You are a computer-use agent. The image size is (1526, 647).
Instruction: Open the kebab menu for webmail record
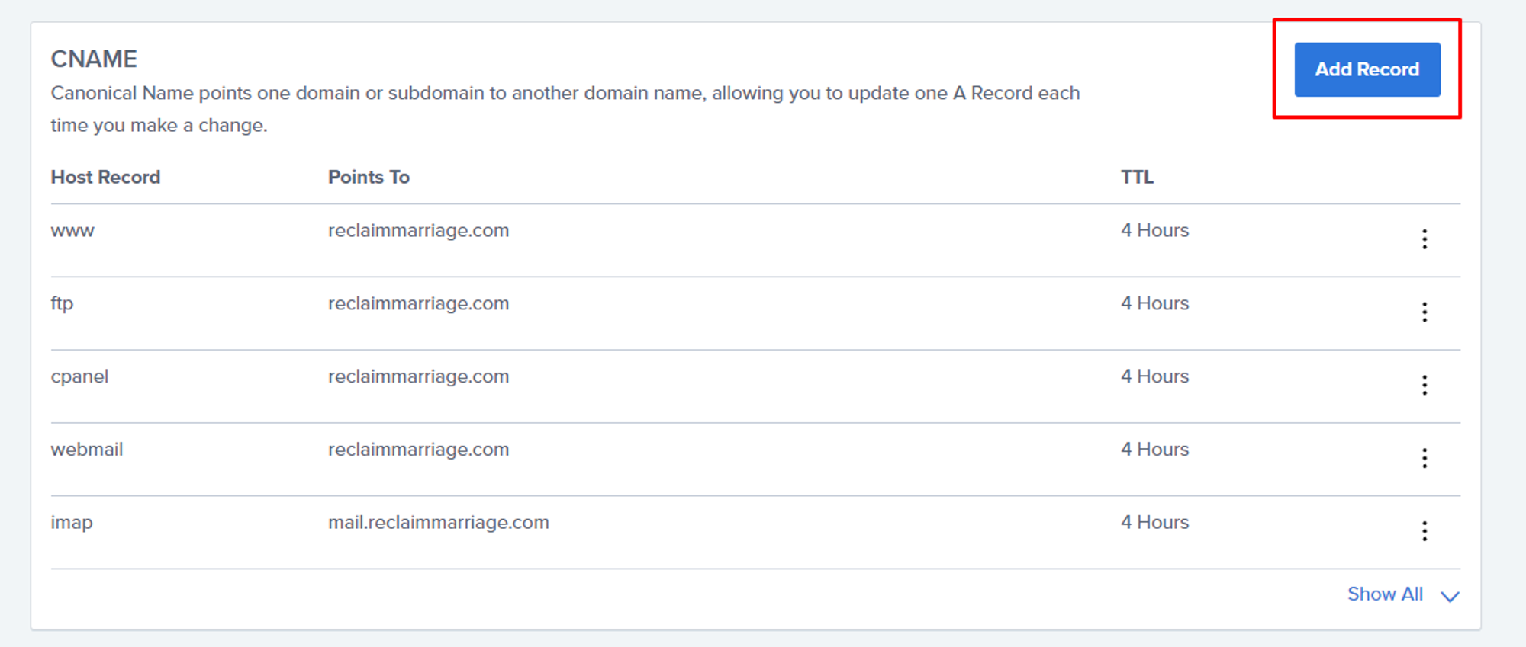(1424, 458)
